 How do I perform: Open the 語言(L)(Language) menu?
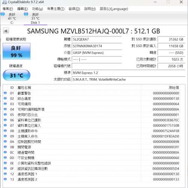(x=114, y=9)
